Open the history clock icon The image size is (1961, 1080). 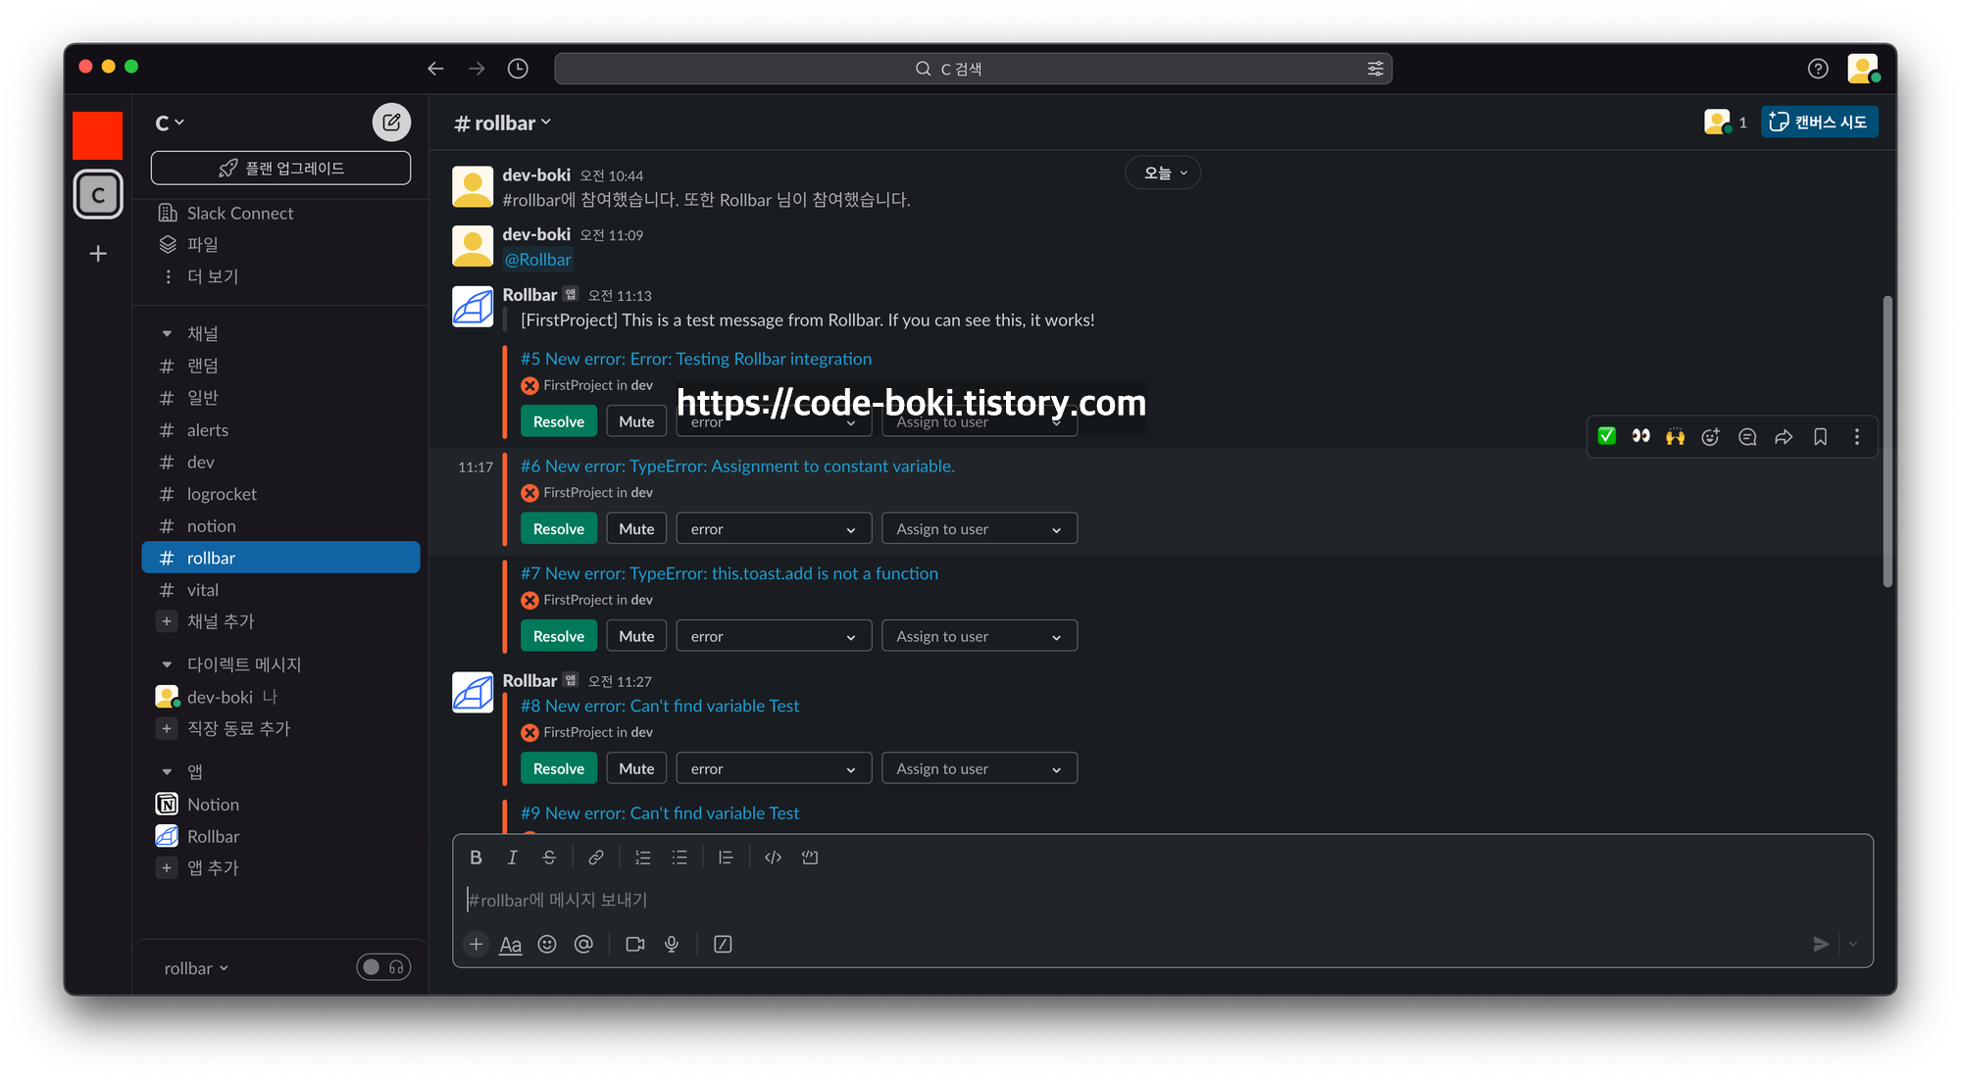coord(518,69)
